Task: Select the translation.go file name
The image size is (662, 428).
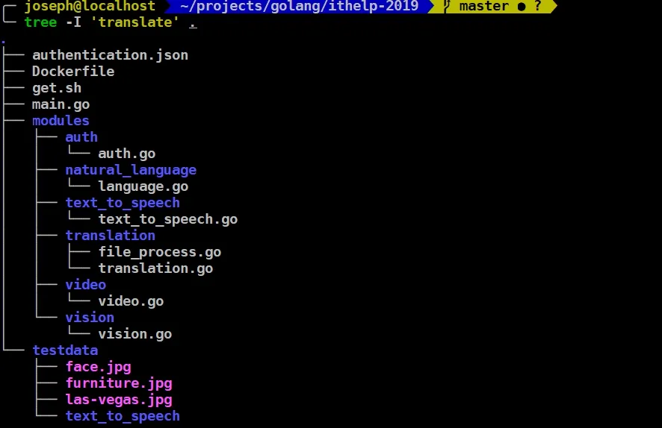Action: (x=155, y=268)
